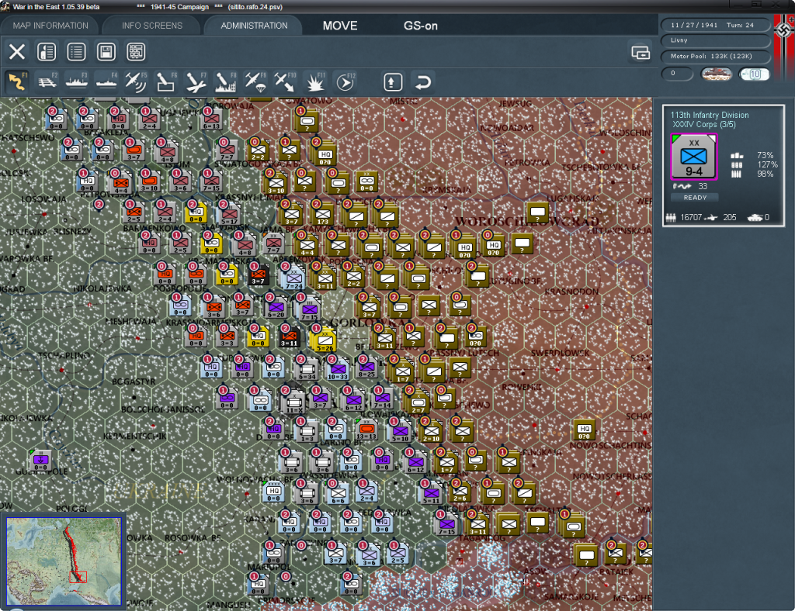Select the Amphibious transport mode (F4) icon
Image resolution: width=795 pixels, height=611 pixels.
tap(106, 81)
